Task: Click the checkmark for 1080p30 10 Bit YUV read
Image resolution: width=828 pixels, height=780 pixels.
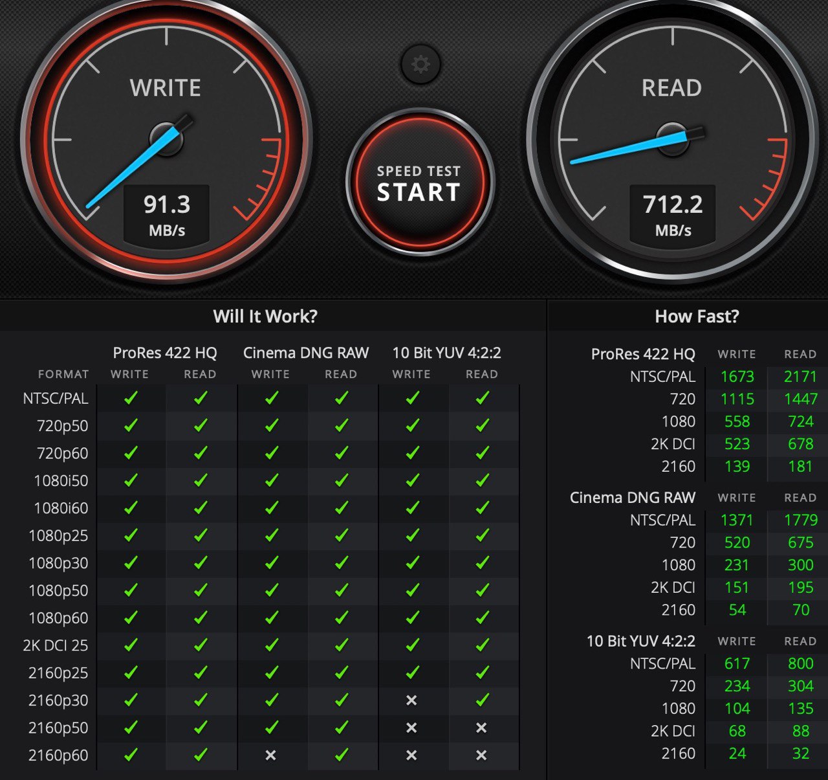Action: pyautogui.click(x=482, y=563)
